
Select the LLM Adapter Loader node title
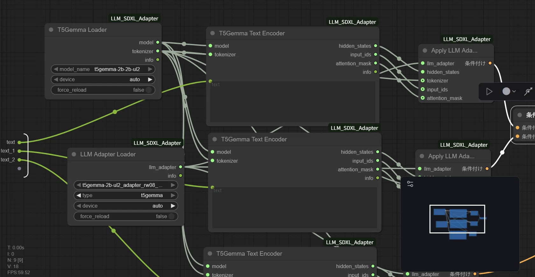(x=108, y=154)
